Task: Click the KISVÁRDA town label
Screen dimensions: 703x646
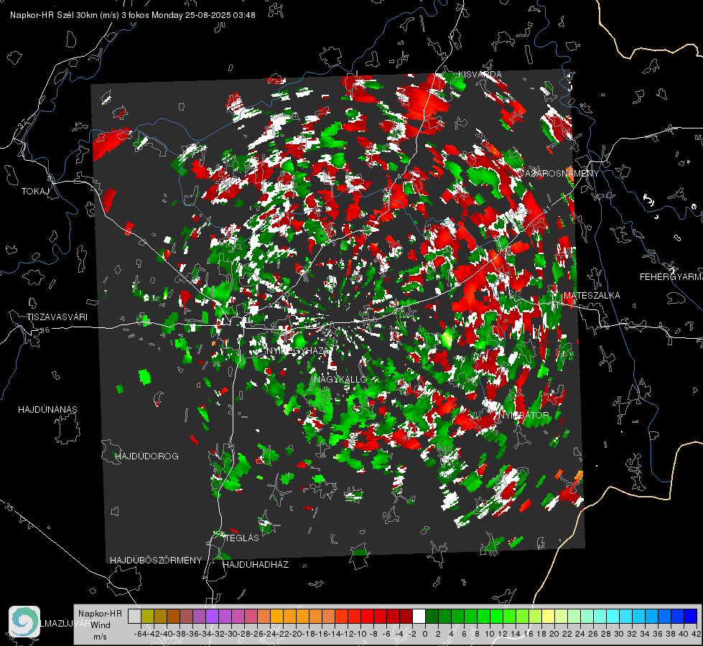Action: coord(480,74)
